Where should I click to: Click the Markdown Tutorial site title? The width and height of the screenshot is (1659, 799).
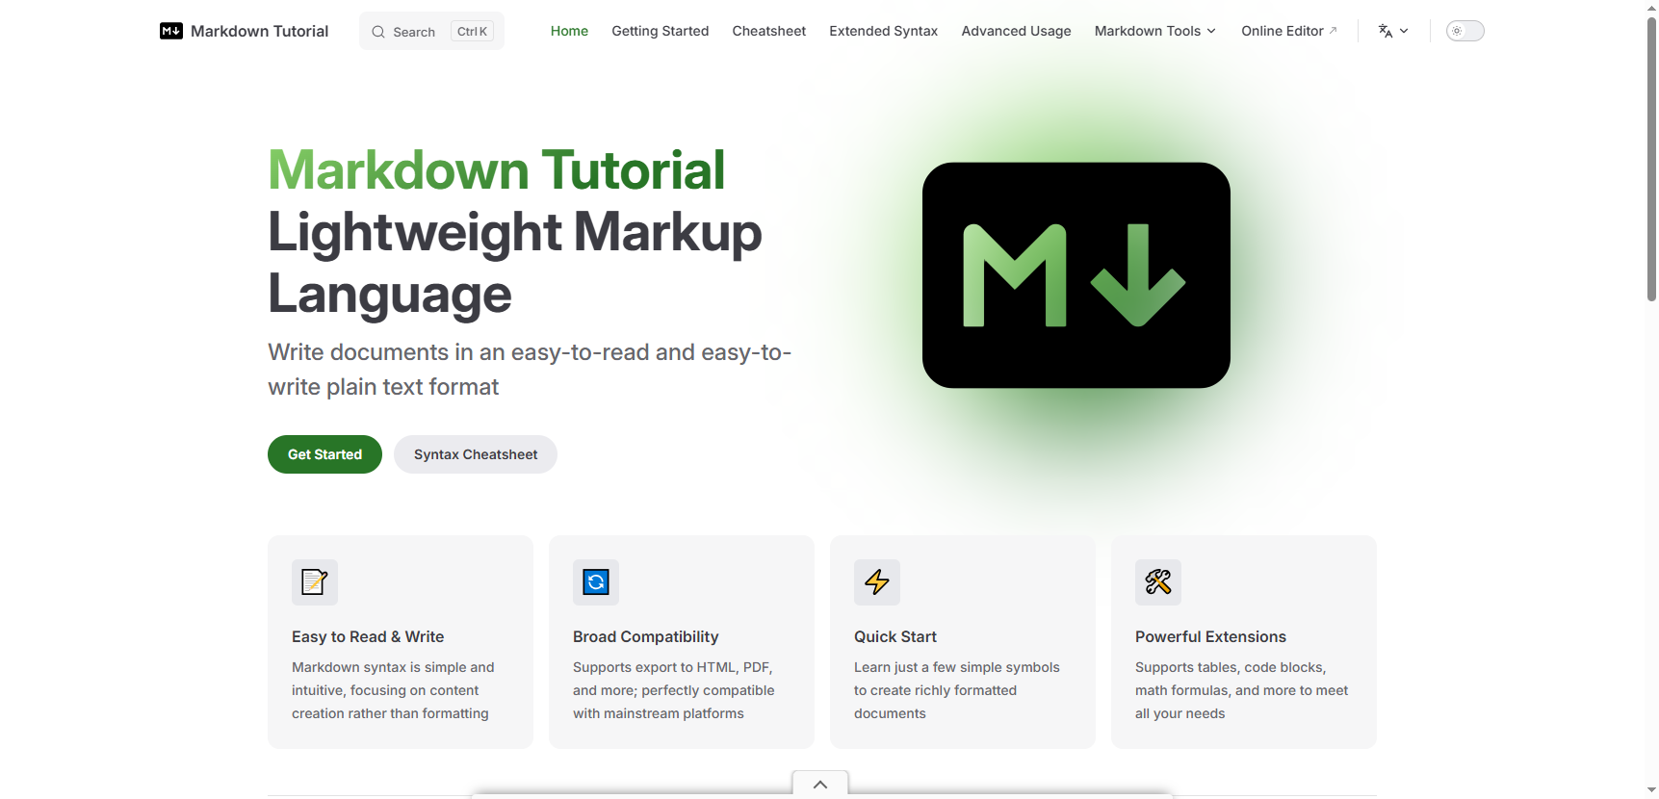click(260, 31)
